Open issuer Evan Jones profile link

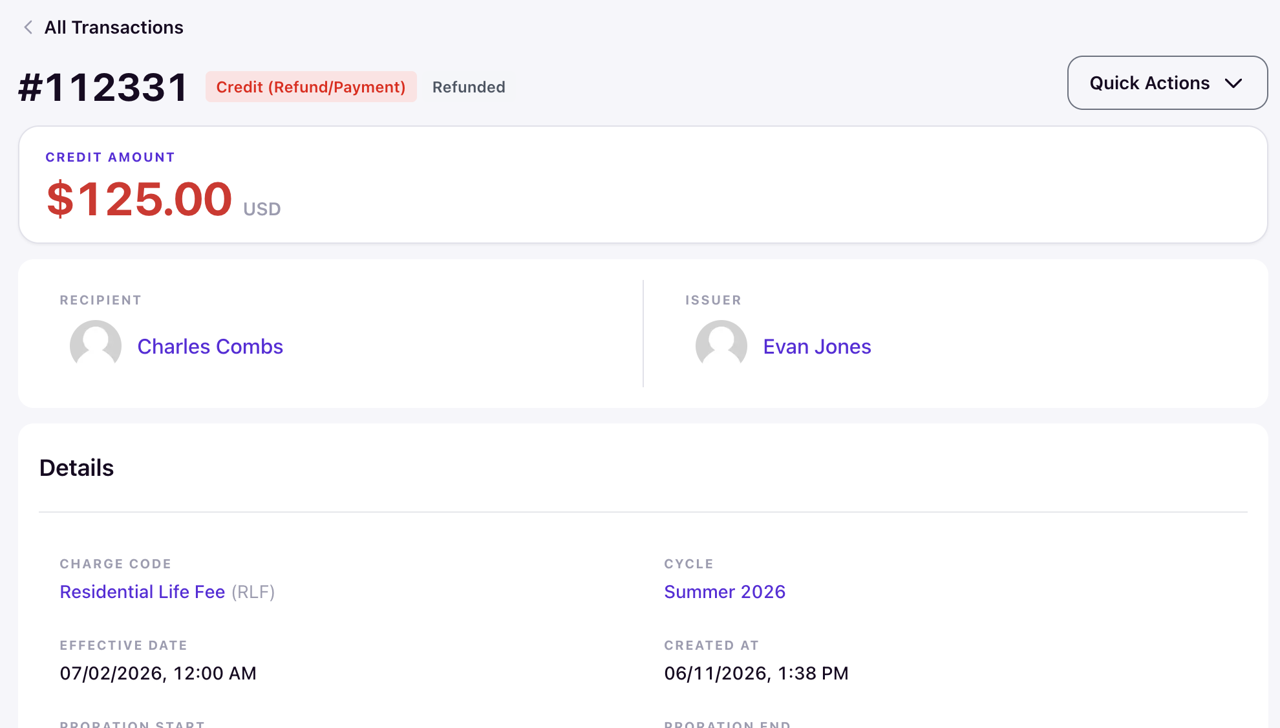click(x=817, y=347)
